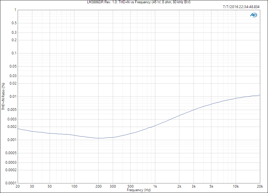
Task: Click the y-axis tick label '0.5'
Action: (x=14, y=23)
